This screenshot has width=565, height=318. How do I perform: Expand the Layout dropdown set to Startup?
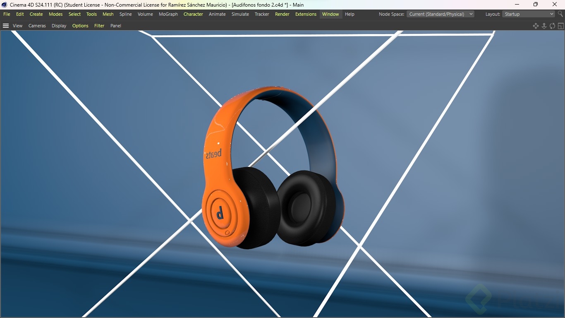pos(529,14)
